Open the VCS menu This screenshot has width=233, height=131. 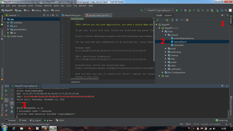75,6
